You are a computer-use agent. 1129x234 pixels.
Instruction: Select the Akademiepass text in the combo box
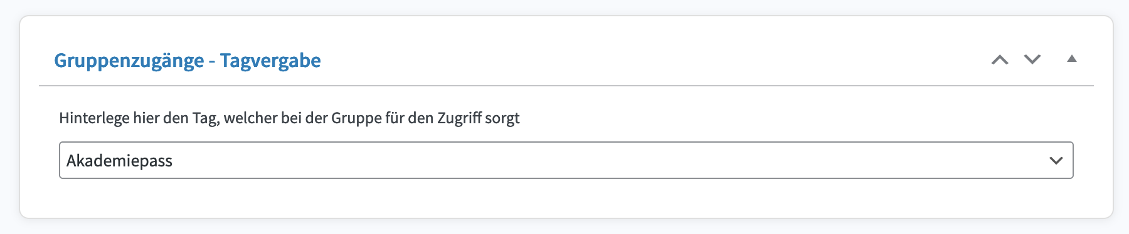pos(119,161)
